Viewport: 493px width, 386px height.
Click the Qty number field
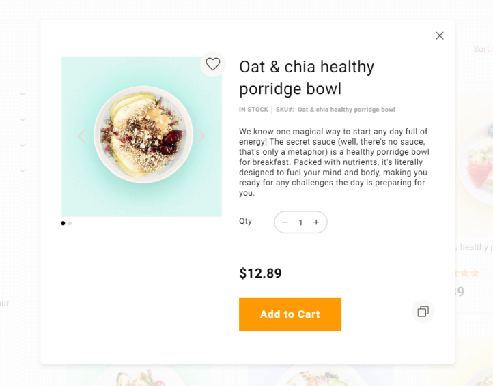(x=300, y=222)
